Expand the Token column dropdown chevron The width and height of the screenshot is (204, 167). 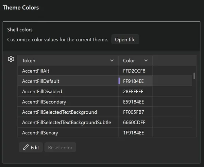[x=112, y=61]
